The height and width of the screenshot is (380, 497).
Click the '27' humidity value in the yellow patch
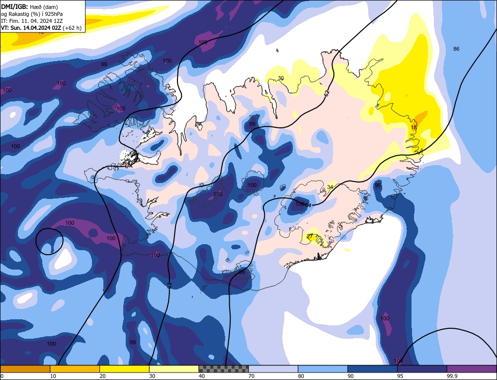click(x=310, y=236)
